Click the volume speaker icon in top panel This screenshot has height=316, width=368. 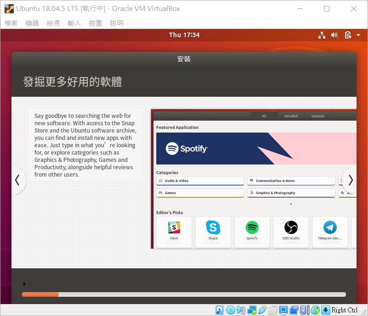[335, 35]
